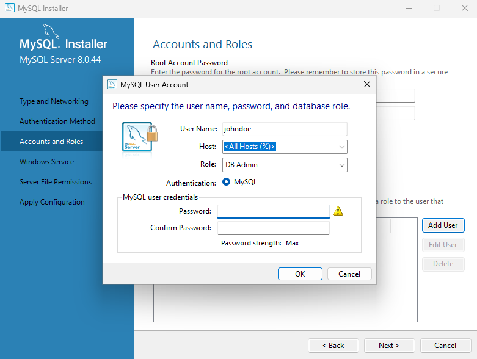Focus the Confirm Password field
The width and height of the screenshot is (477, 359).
[x=273, y=228]
